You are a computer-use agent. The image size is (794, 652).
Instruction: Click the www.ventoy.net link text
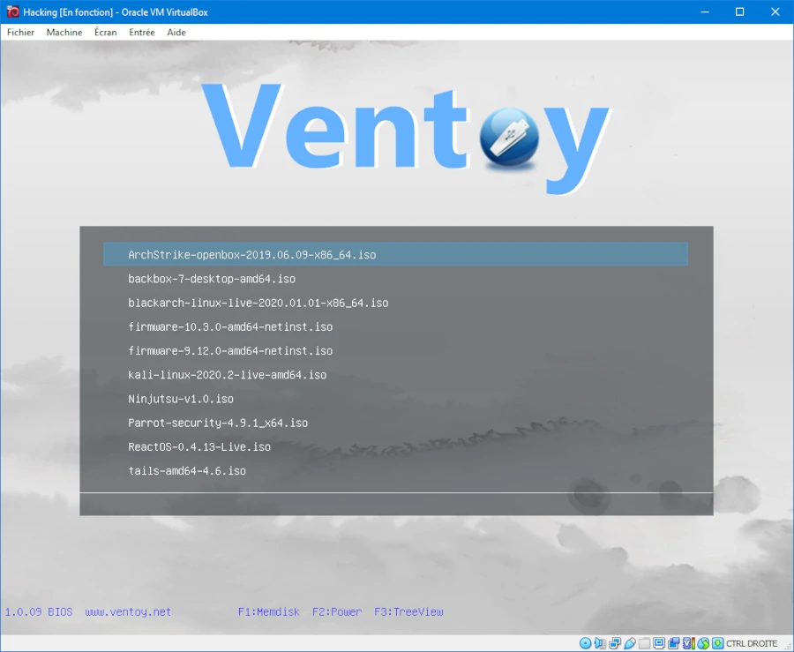coord(128,612)
